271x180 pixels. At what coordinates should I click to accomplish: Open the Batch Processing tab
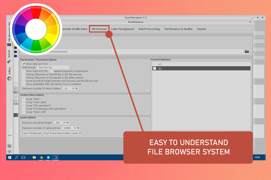coord(149,29)
